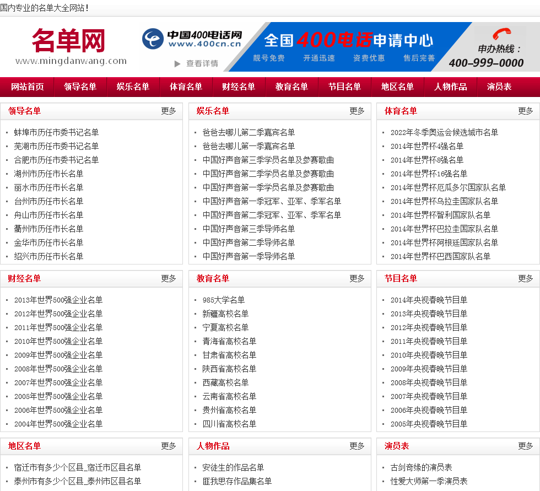Viewport: 540px width, 491px height.
Task: Click 更多 in the 领导名单 section header
Action: (169, 111)
